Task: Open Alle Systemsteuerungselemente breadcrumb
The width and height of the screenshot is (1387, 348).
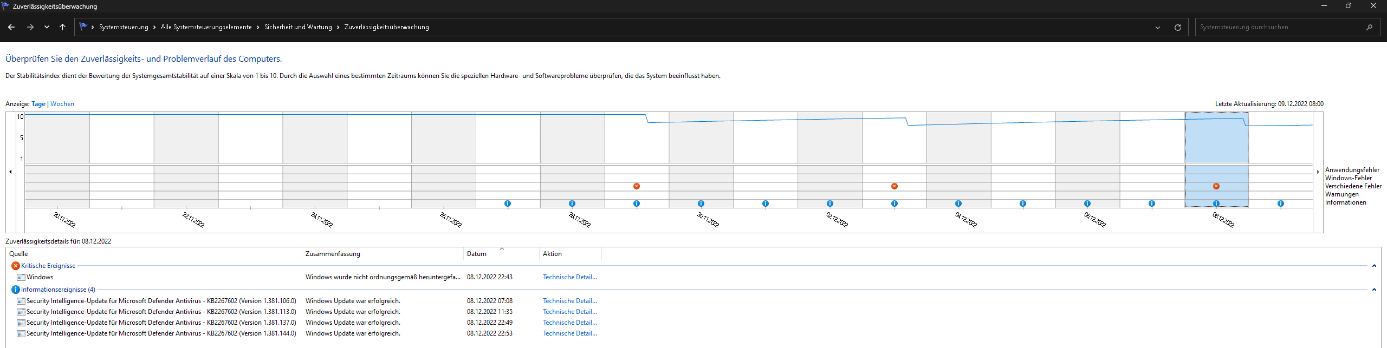Action: (206, 27)
